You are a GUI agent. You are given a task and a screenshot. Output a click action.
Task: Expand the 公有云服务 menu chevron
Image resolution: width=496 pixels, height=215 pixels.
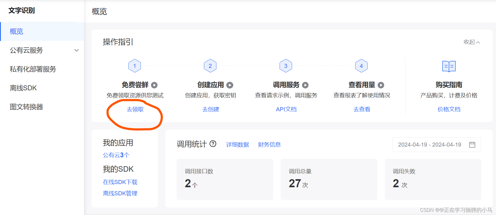tap(77, 50)
